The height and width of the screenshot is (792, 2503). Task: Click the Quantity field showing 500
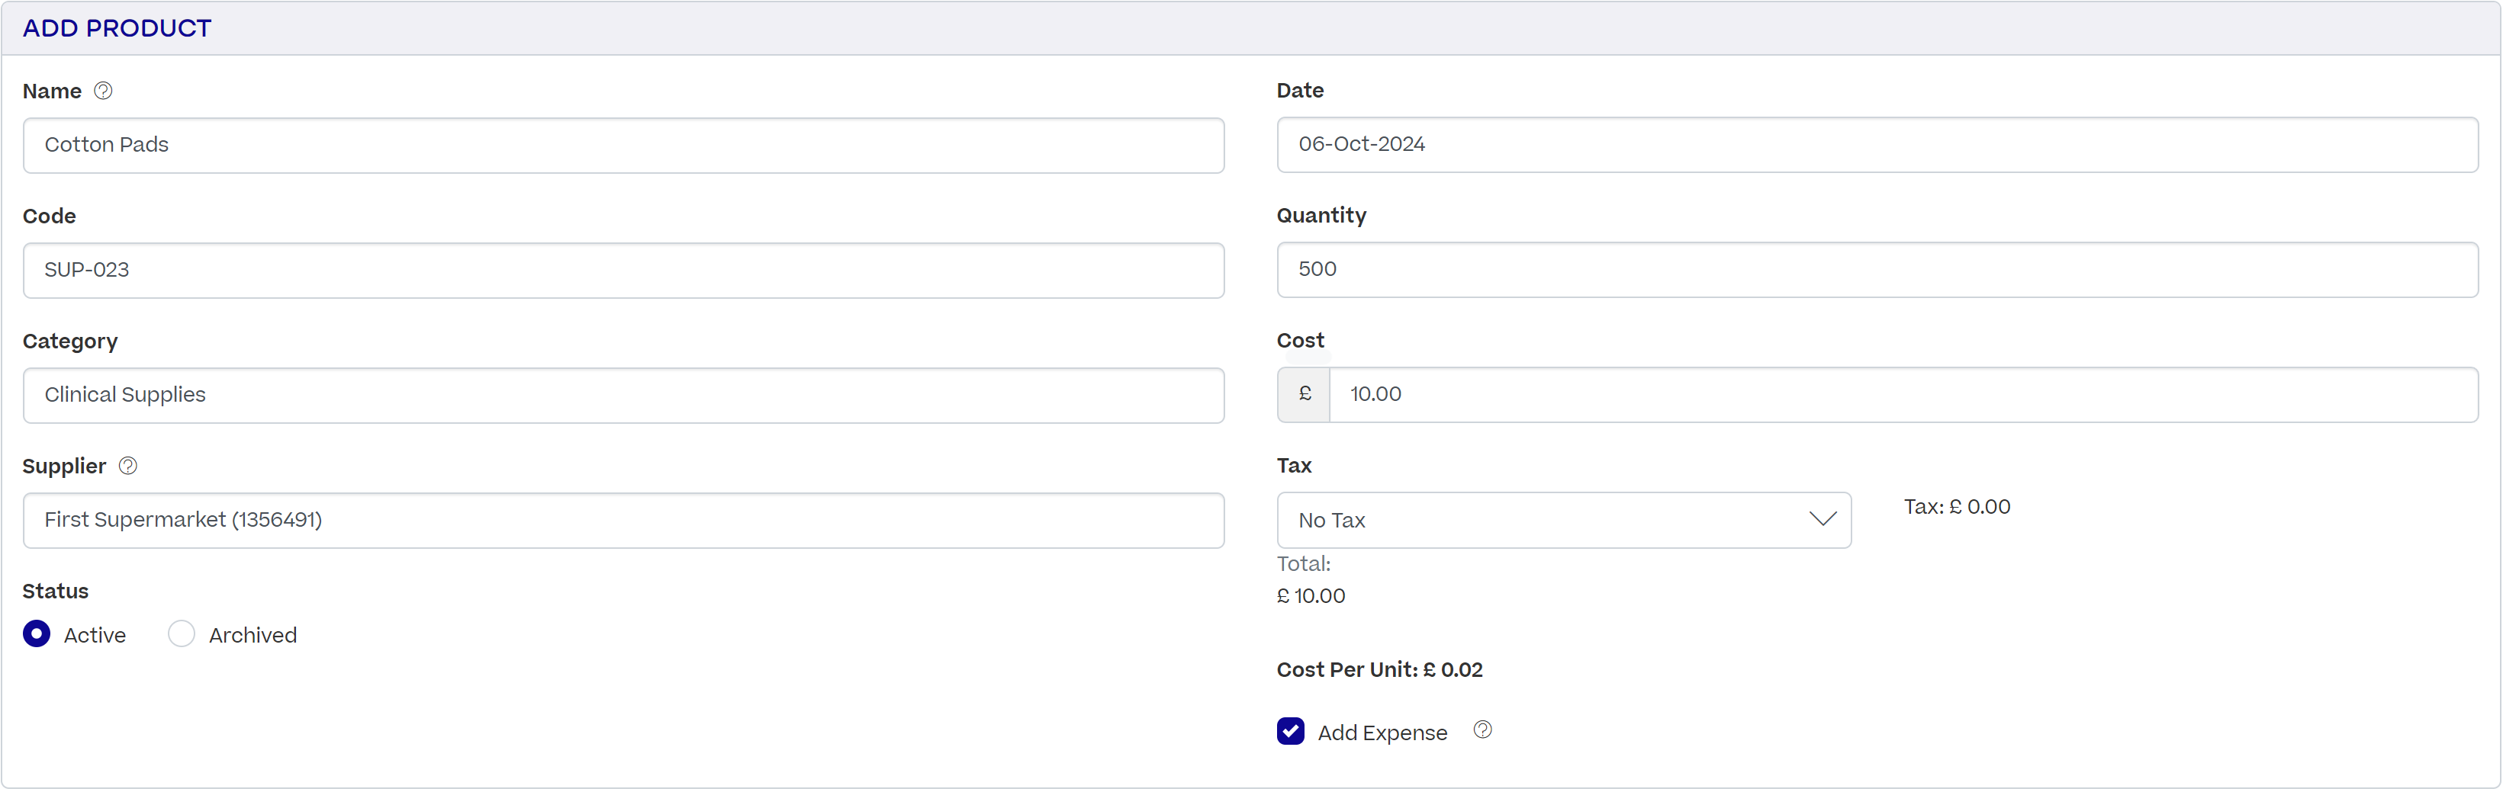tap(1875, 270)
